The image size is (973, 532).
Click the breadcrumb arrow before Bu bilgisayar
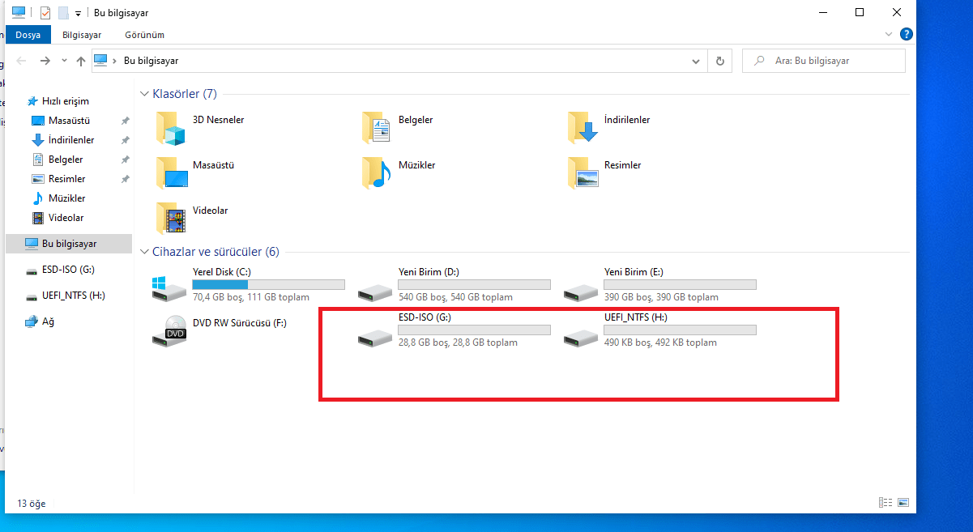point(115,61)
